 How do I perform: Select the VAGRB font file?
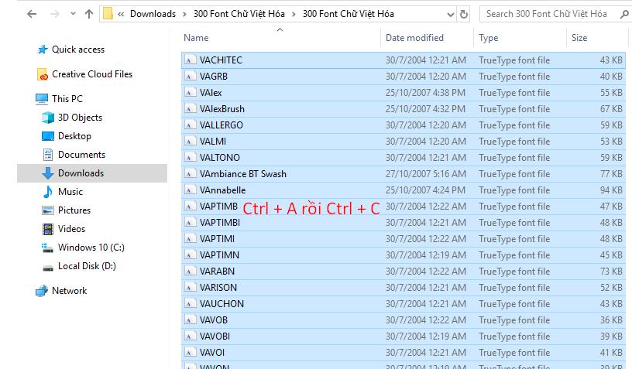coord(403,76)
